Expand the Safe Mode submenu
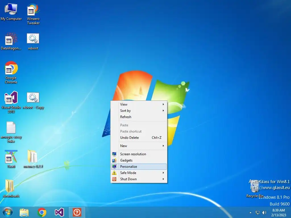The width and height of the screenshot is (291, 218). (139, 173)
